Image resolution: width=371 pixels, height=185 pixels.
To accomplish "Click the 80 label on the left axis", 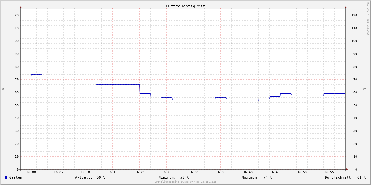I will [17, 67].
